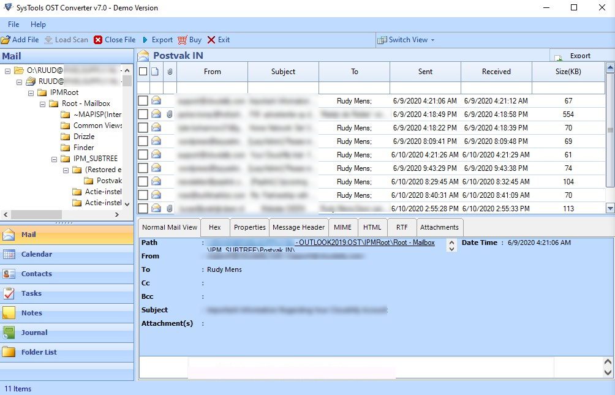Switch to the Attachments tab

coord(439,227)
